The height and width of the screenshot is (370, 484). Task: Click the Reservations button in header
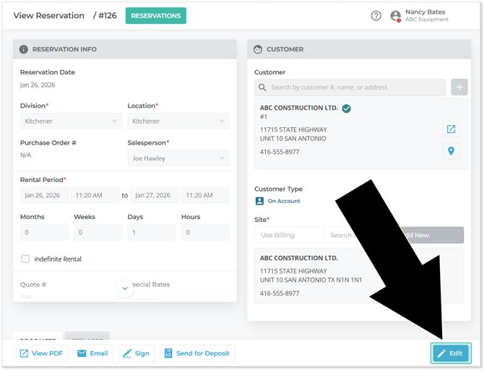[155, 16]
